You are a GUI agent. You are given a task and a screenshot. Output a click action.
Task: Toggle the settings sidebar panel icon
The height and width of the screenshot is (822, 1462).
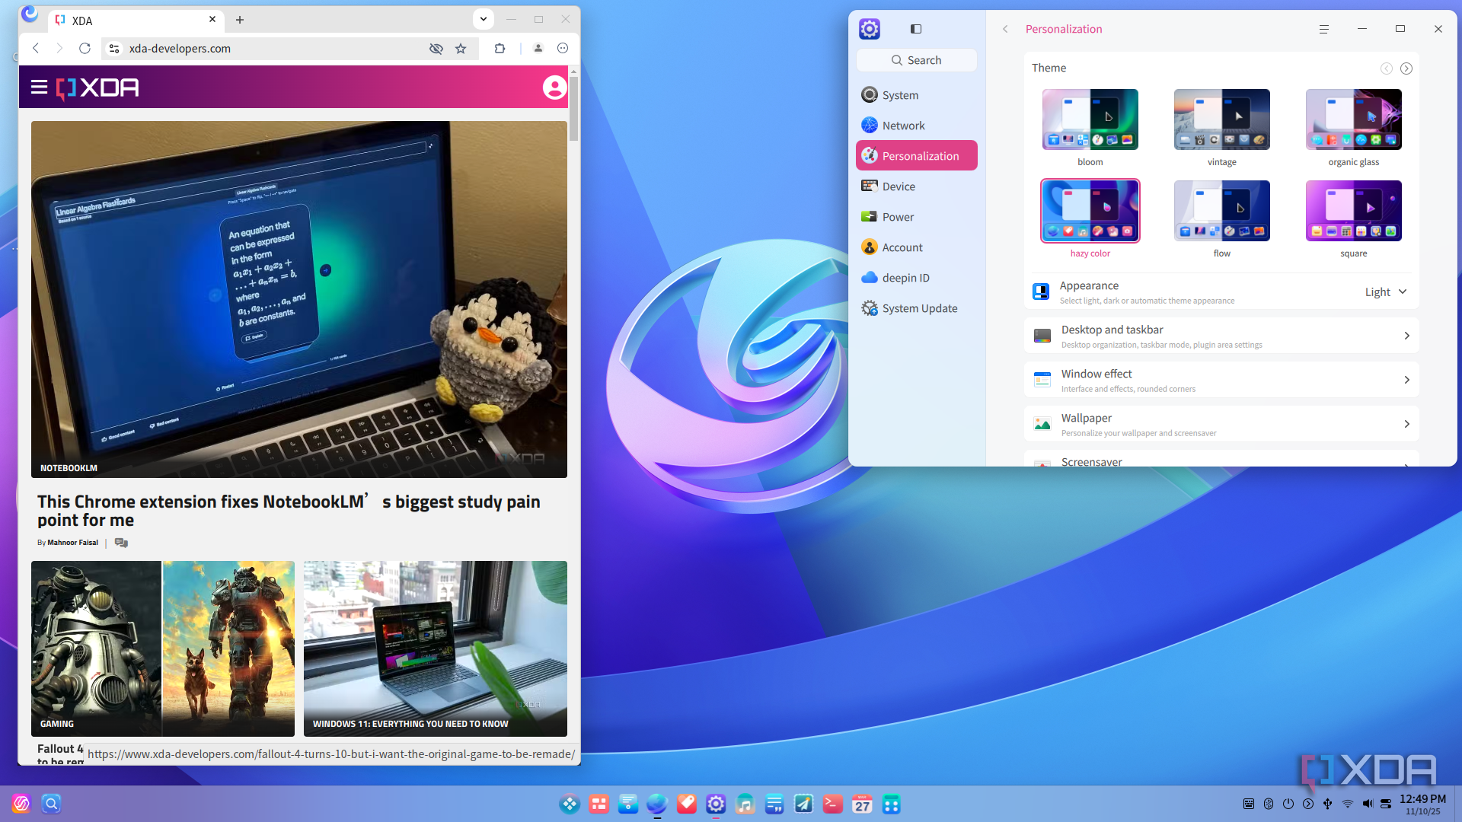(916, 29)
